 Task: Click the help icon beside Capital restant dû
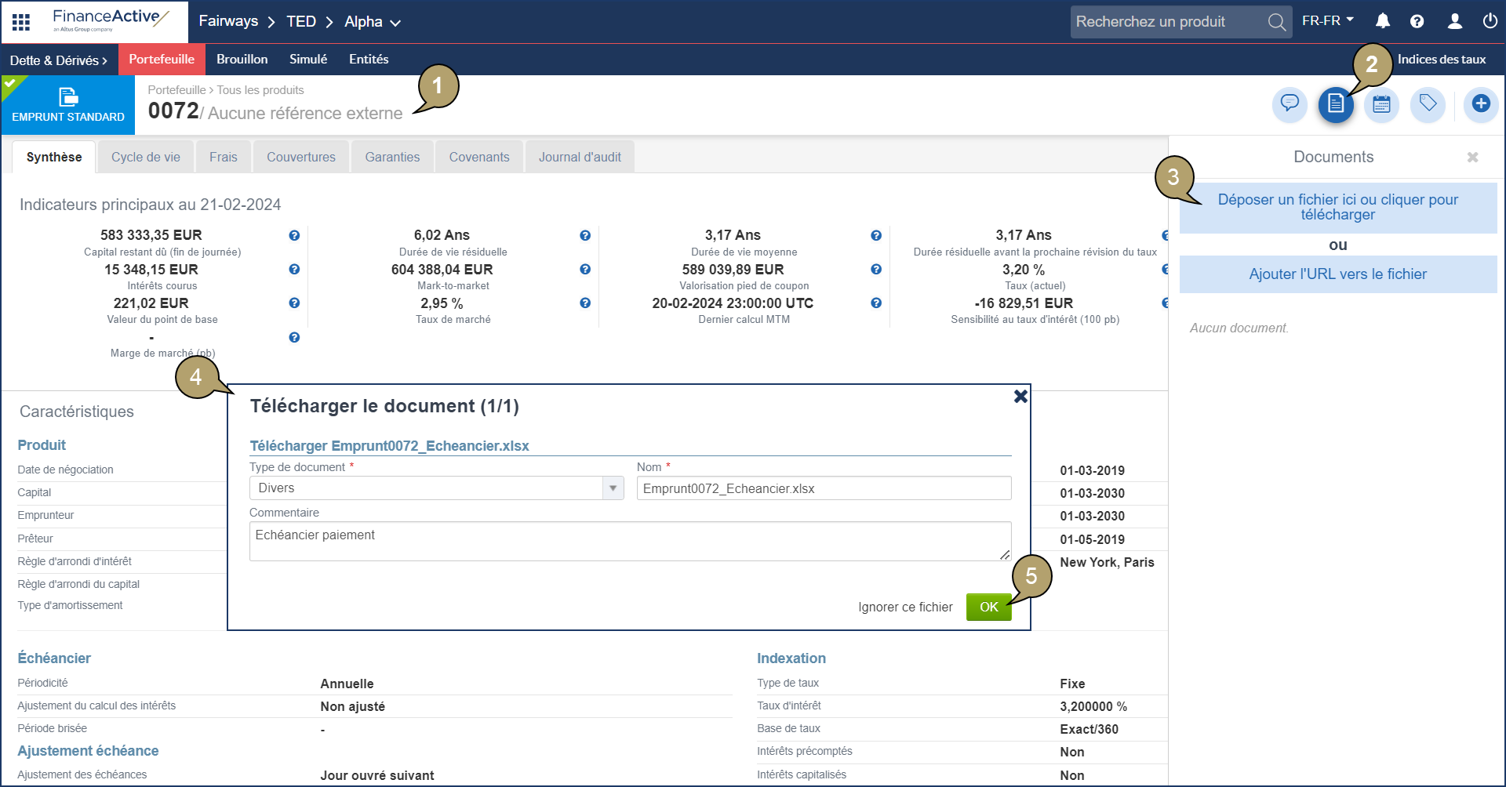pyautogui.click(x=294, y=235)
